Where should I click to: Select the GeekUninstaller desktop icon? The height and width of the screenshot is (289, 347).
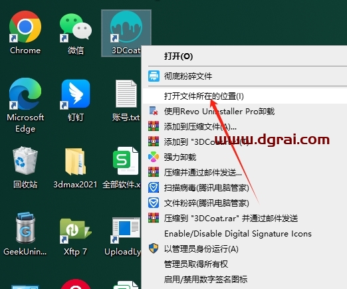click(25, 235)
